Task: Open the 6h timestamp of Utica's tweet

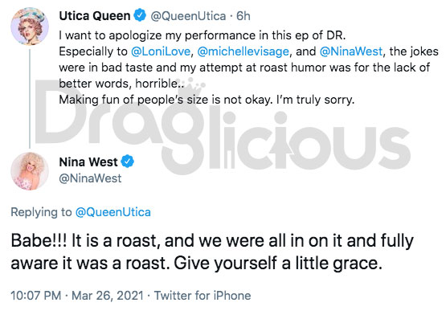Action: tap(243, 16)
